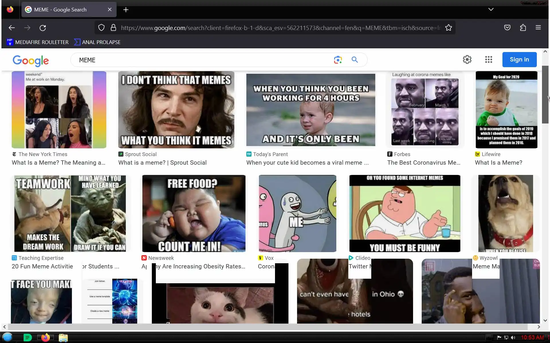Screen dimensions: 550x343
Task: Open the tracking protection shield icon
Action: (101, 28)
